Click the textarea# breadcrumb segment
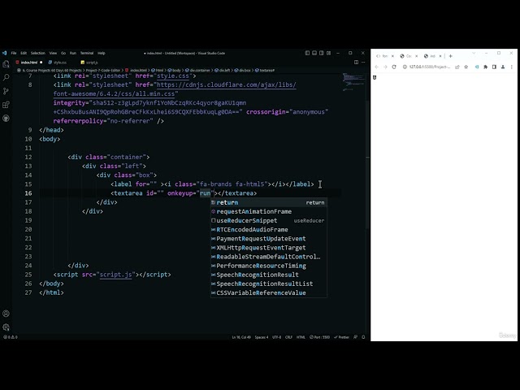Image resolution: width=520 pixels, height=390 pixels. pyautogui.click(x=265, y=71)
